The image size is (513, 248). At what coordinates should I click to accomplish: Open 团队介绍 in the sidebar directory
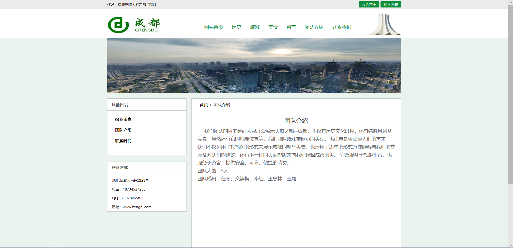click(x=123, y=130)
